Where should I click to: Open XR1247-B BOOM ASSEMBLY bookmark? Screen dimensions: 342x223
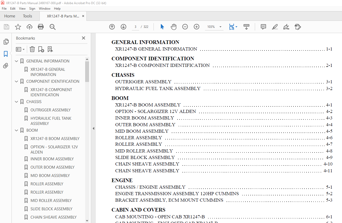(x=55, y=139)
